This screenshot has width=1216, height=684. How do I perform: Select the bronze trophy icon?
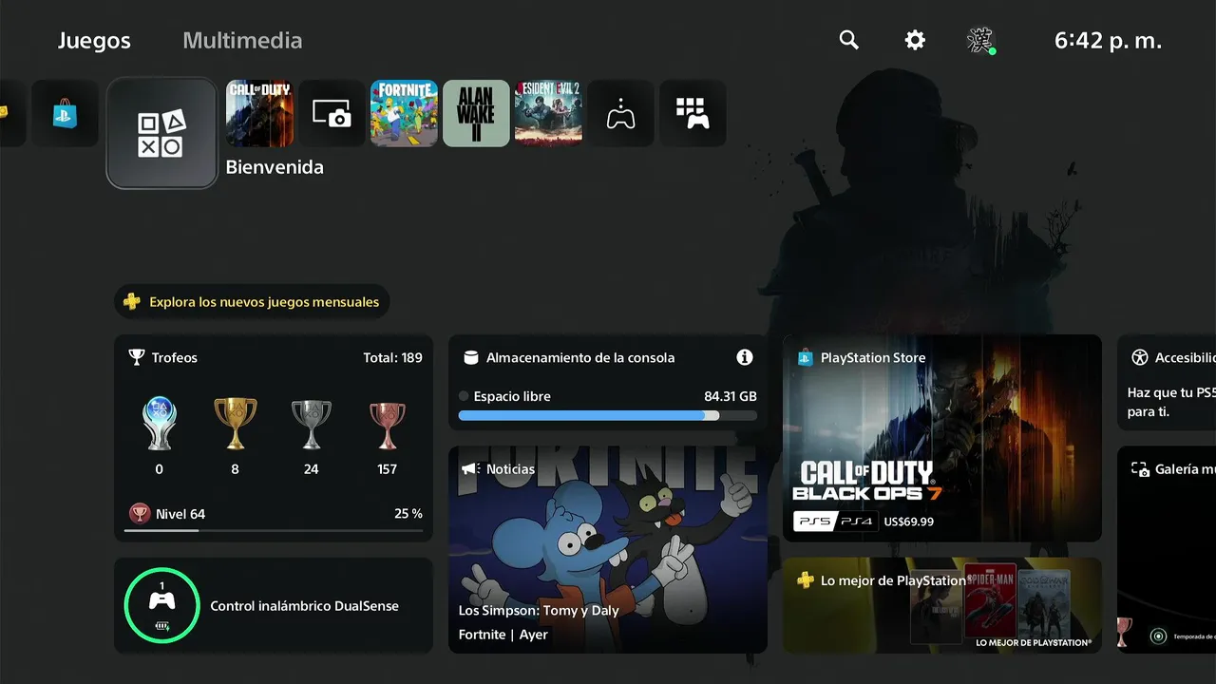tap(387, 425)
